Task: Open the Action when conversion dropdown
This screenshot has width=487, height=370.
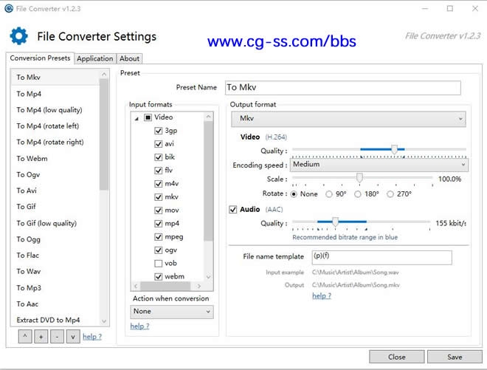Action: [x=171, y=312]
